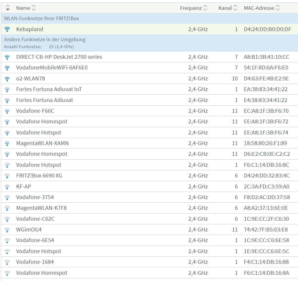Screen dimensions: 298x281
Task: Click signal icon of Vodafone Hotspot 1E:9E:CC:C6:6E:5C
Action: point(7,251)
